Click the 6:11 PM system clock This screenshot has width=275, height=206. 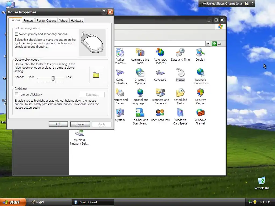(265, 202)
